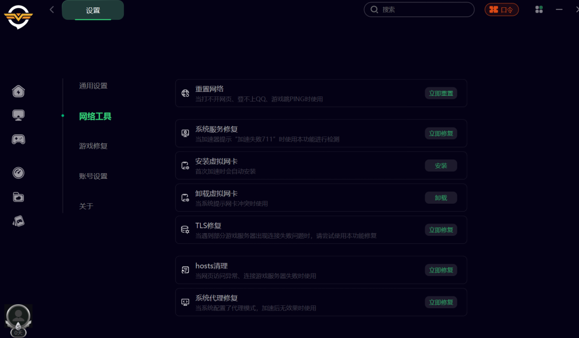Click the TLS修复 title text

pyautogui.click(x=208, y=226)
